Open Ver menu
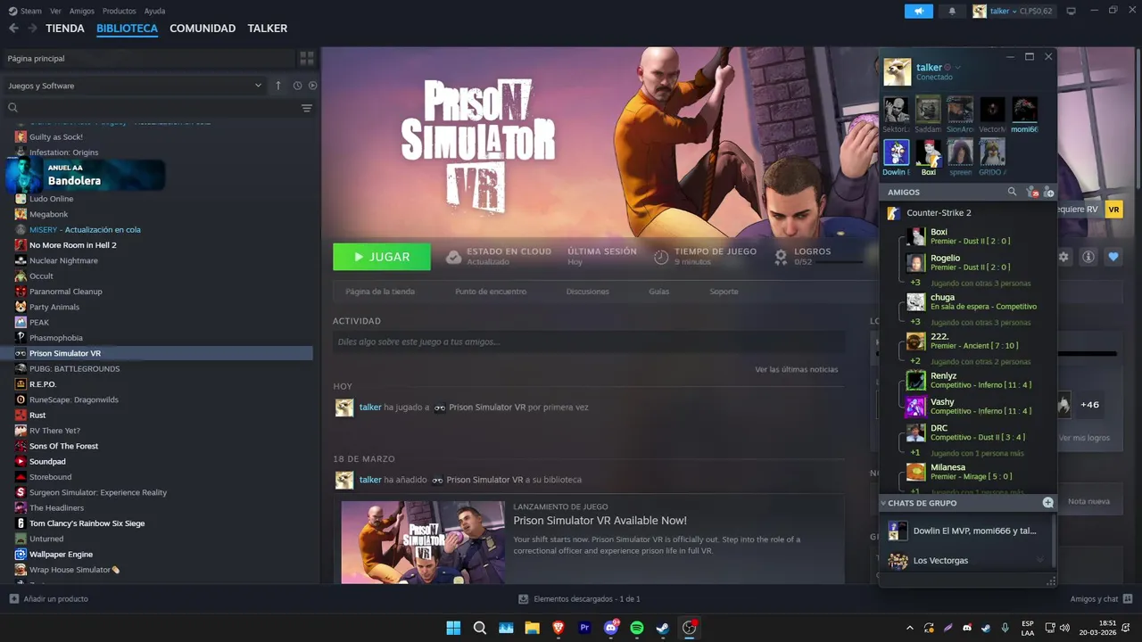 [x=55, y=12]
